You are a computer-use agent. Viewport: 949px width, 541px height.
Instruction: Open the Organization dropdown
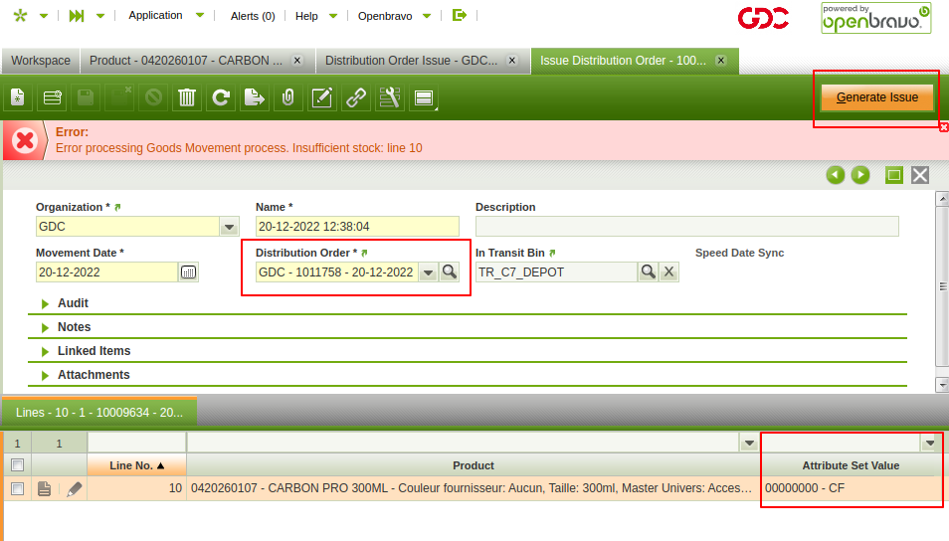228,227
